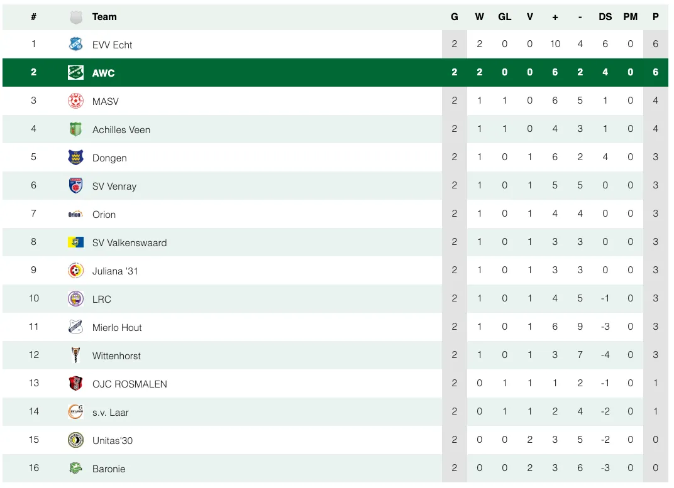This screenshot has width=674, height=488.
Task: Click the P points column header
Action: [x=656, y=17]
